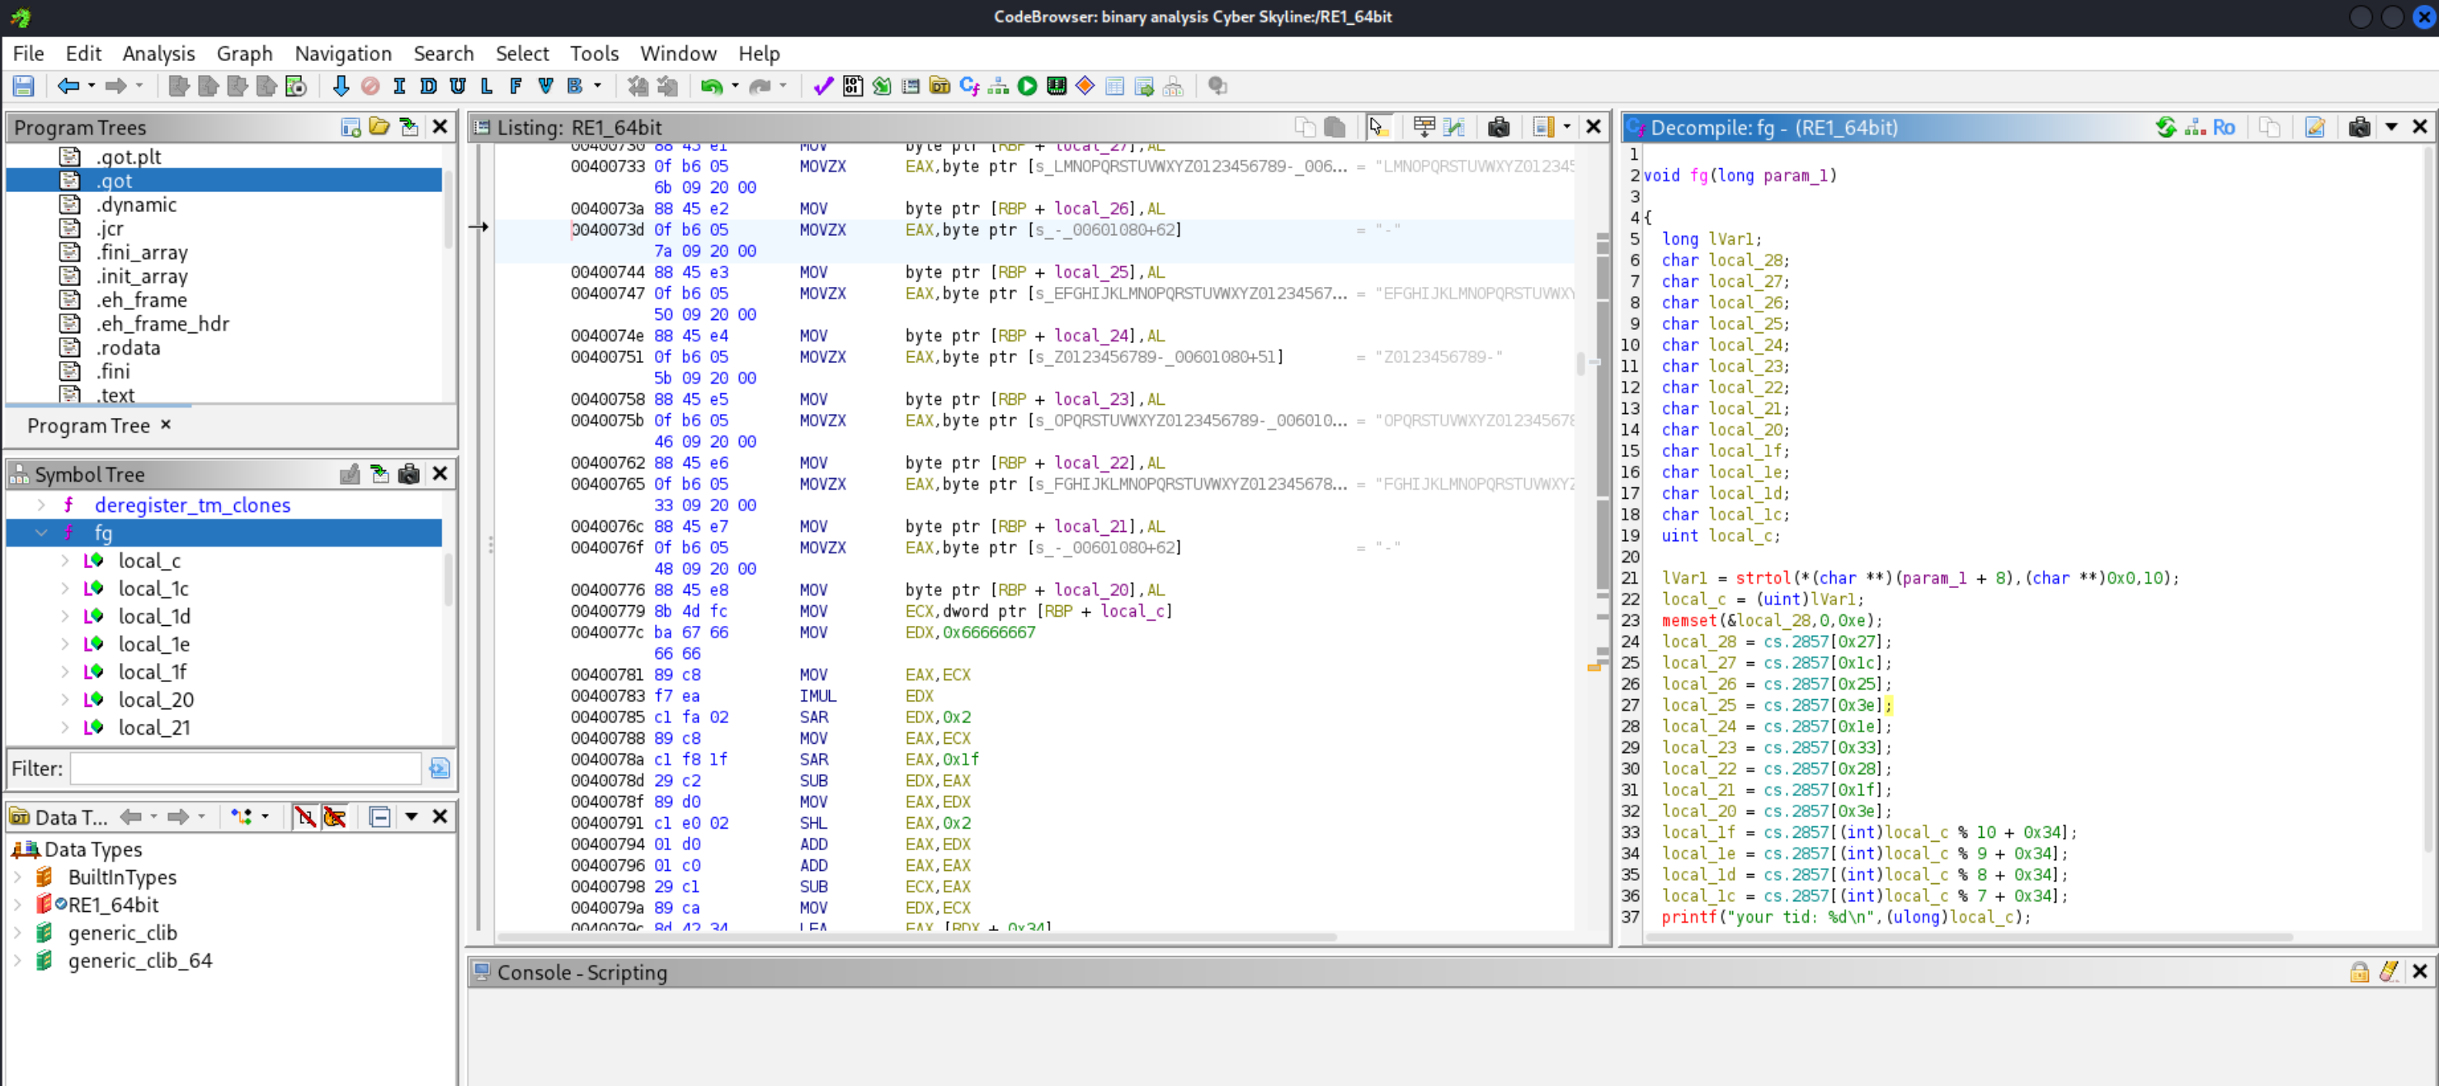The width and height of the screenshot is (2439, 1086).
Task: Open the Window menu
Action: [678, 53]
